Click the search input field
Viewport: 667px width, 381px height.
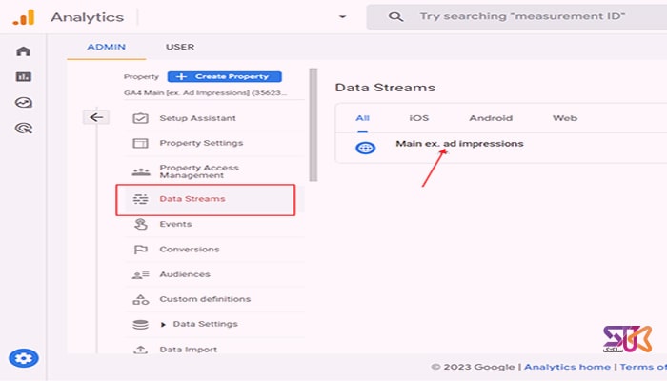(x=523, y=16)
